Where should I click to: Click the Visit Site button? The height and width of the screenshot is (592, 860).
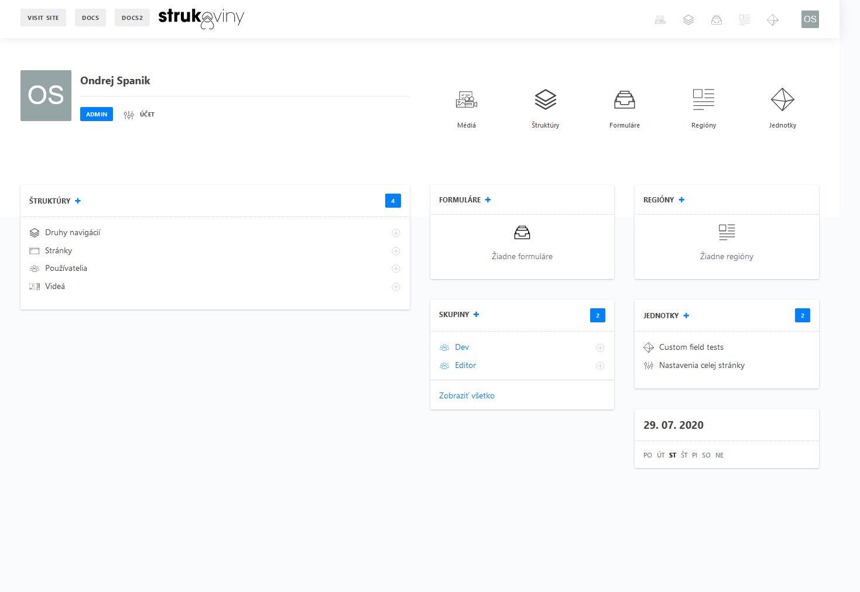click(43, 18)
